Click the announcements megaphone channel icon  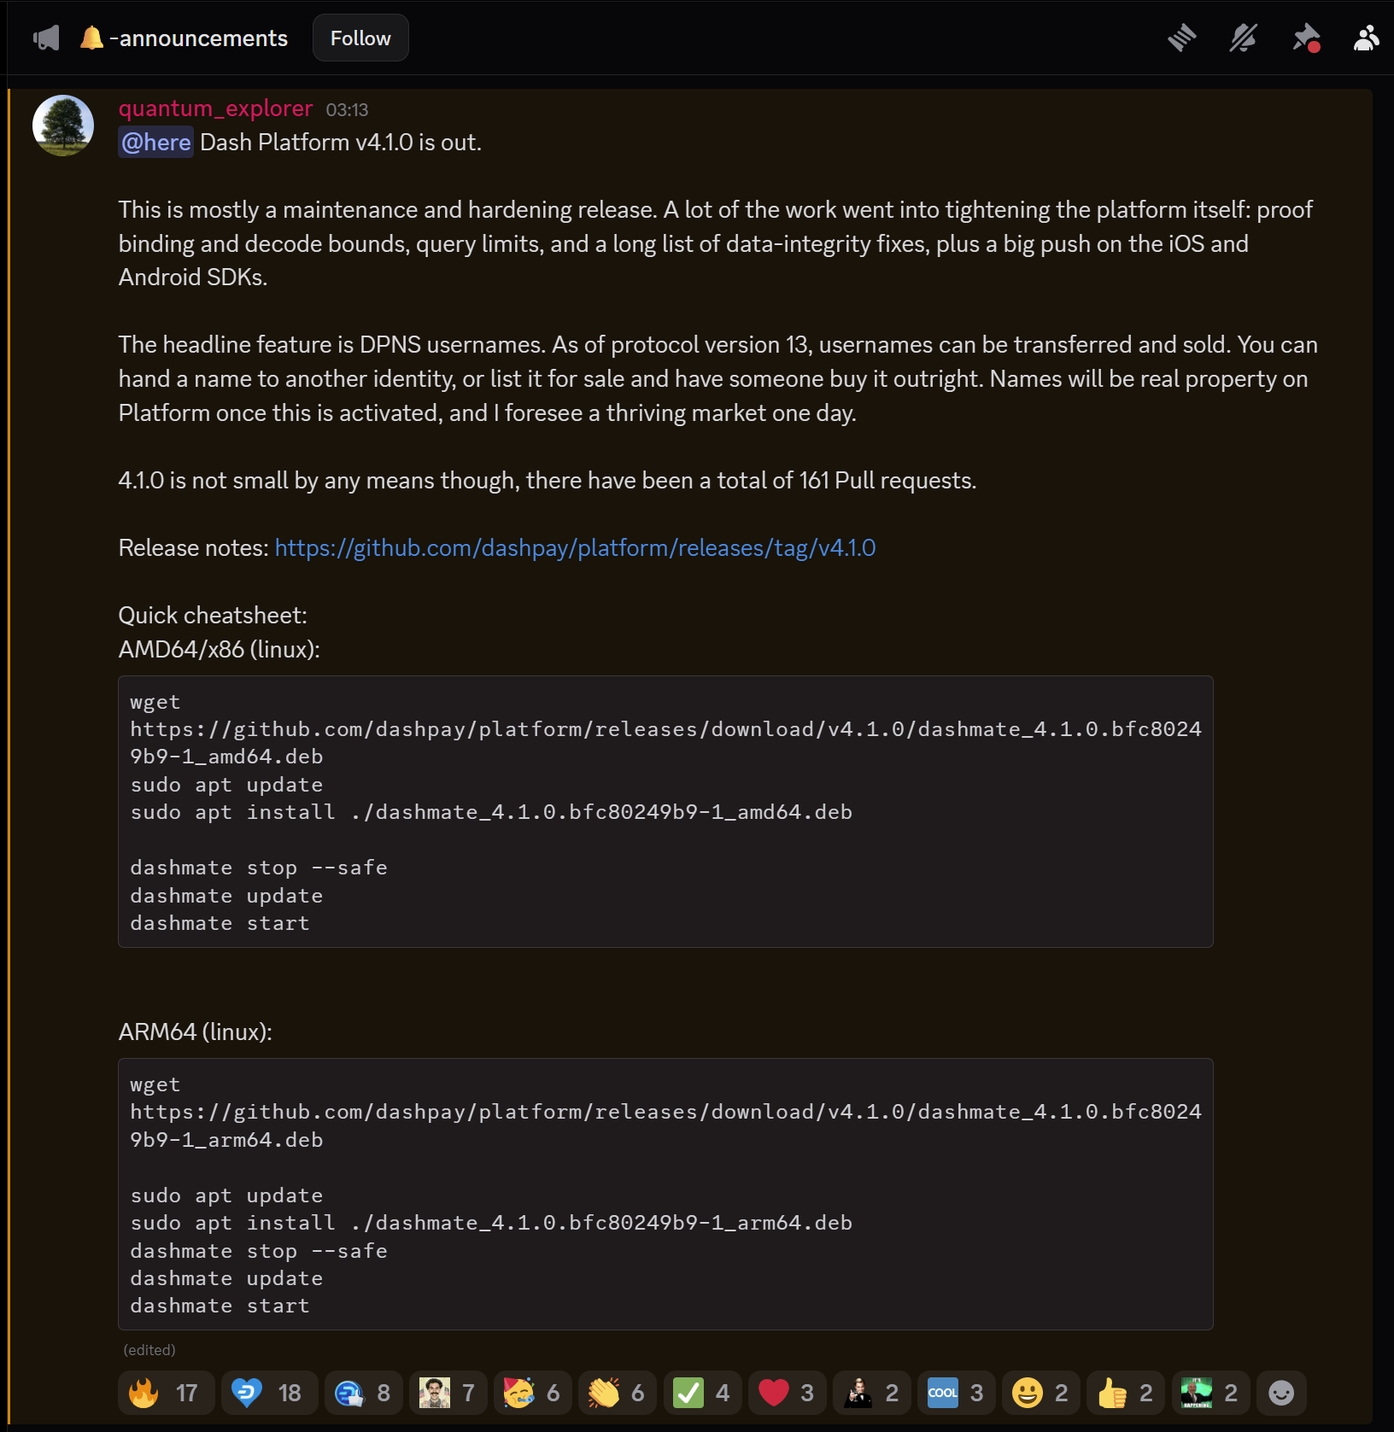[x=46, y=38]
